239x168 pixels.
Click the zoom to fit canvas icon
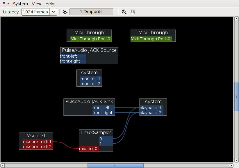132,12
